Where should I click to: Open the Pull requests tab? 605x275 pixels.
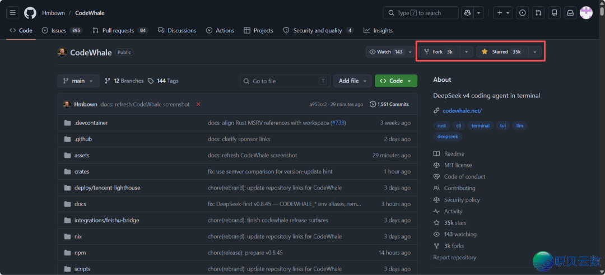[x=120, y=30]
